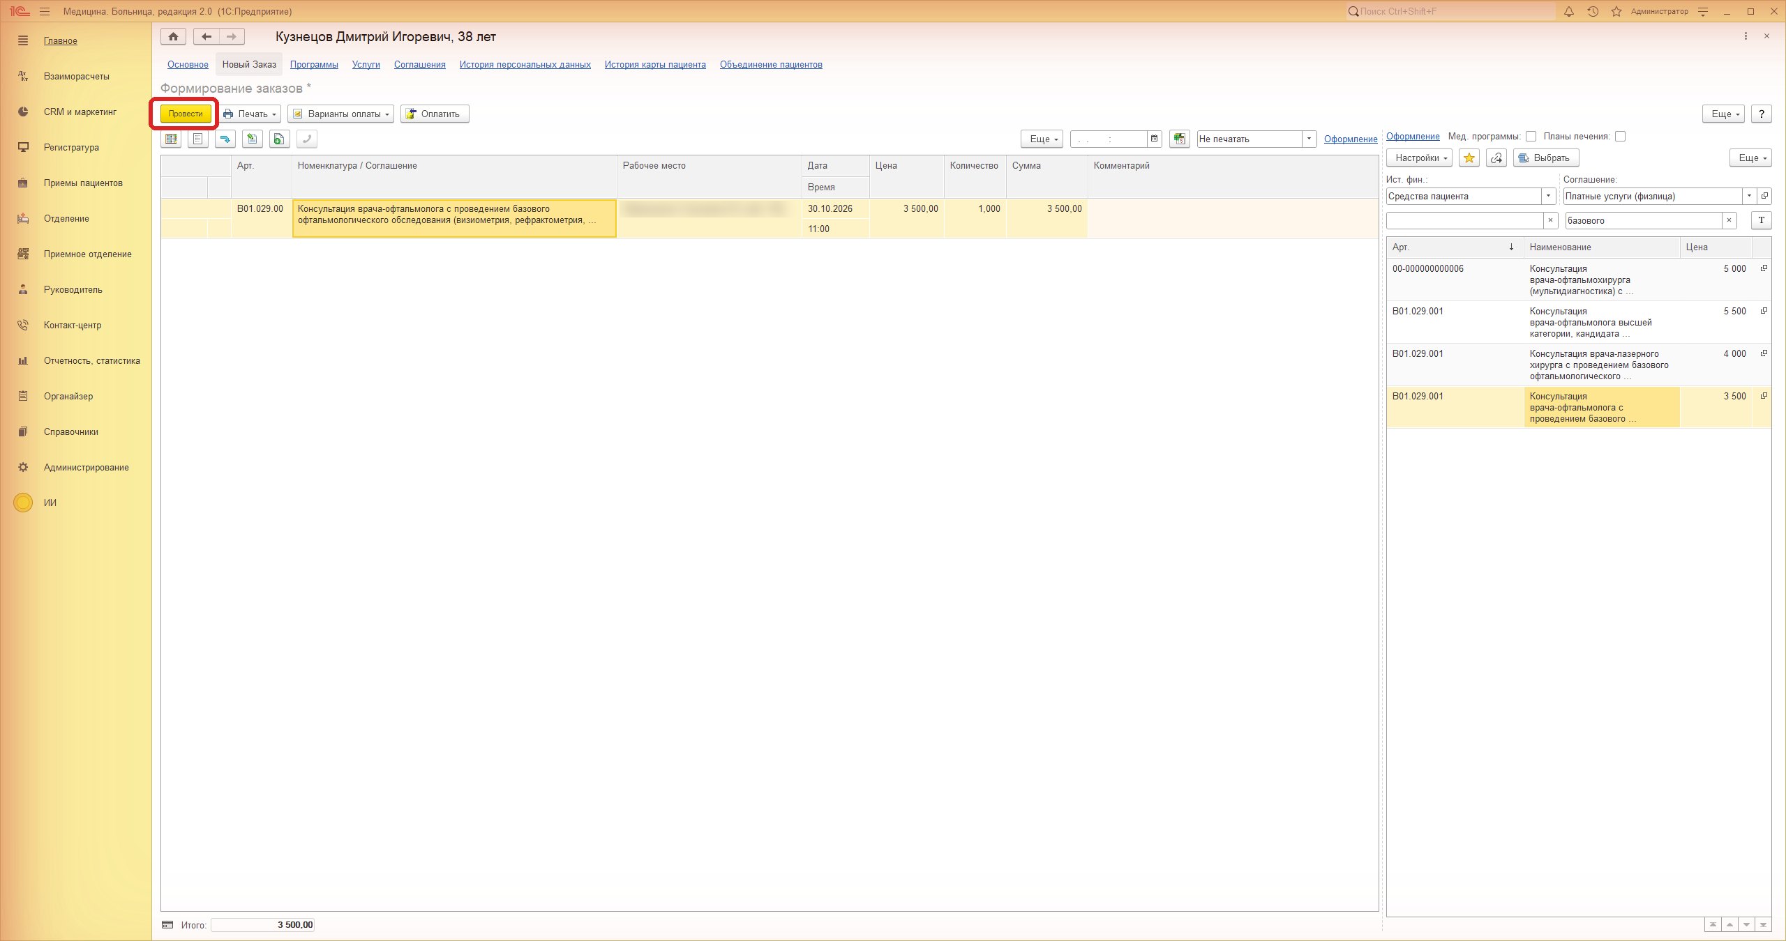The image size is (1786, 941).
Task: Open the Программы tab
Action: coord(314,65)
